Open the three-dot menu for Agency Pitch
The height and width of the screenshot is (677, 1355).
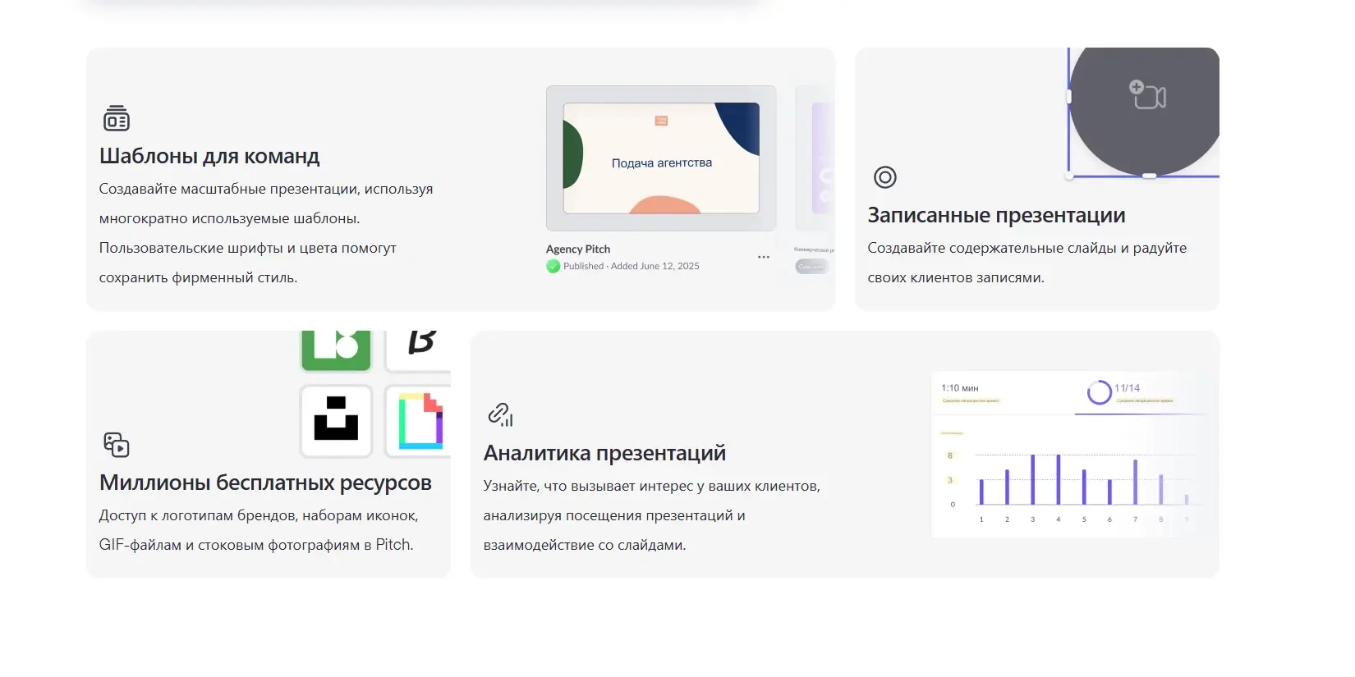pos(764,257)
